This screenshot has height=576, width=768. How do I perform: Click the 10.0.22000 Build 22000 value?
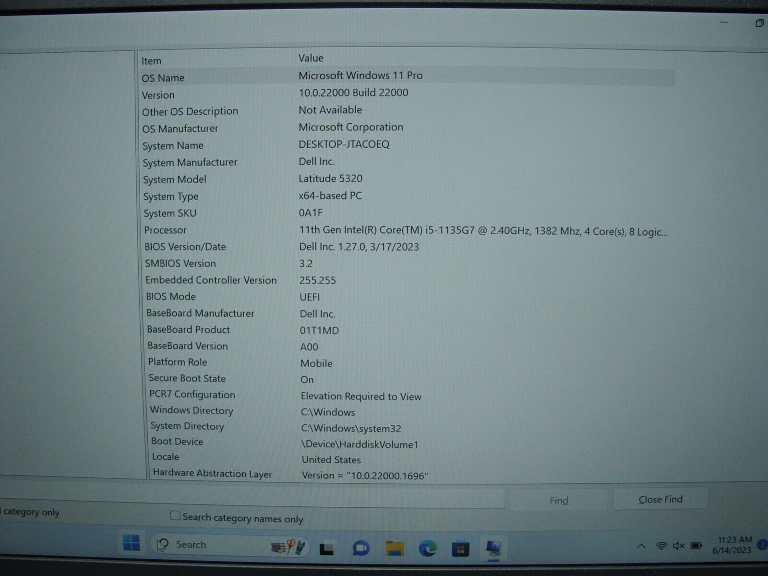(x=353, y=93)
